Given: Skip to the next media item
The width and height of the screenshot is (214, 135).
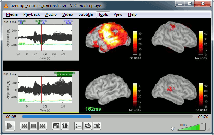Looking at the screenshot, I should tap(43, 126).
